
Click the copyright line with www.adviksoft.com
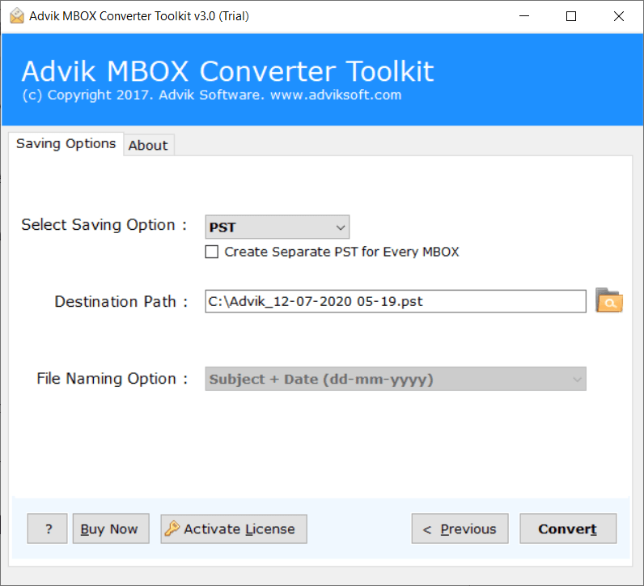coord(211,95)
